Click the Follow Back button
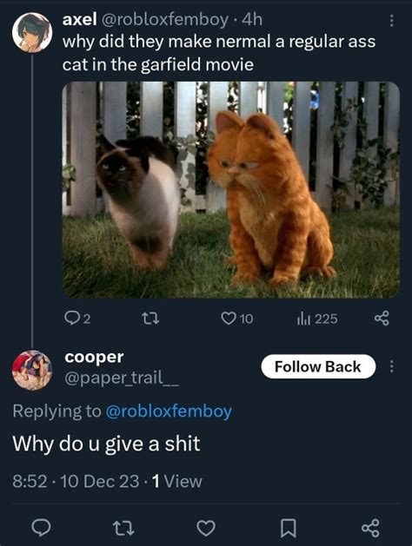 (x=318, y=366)
